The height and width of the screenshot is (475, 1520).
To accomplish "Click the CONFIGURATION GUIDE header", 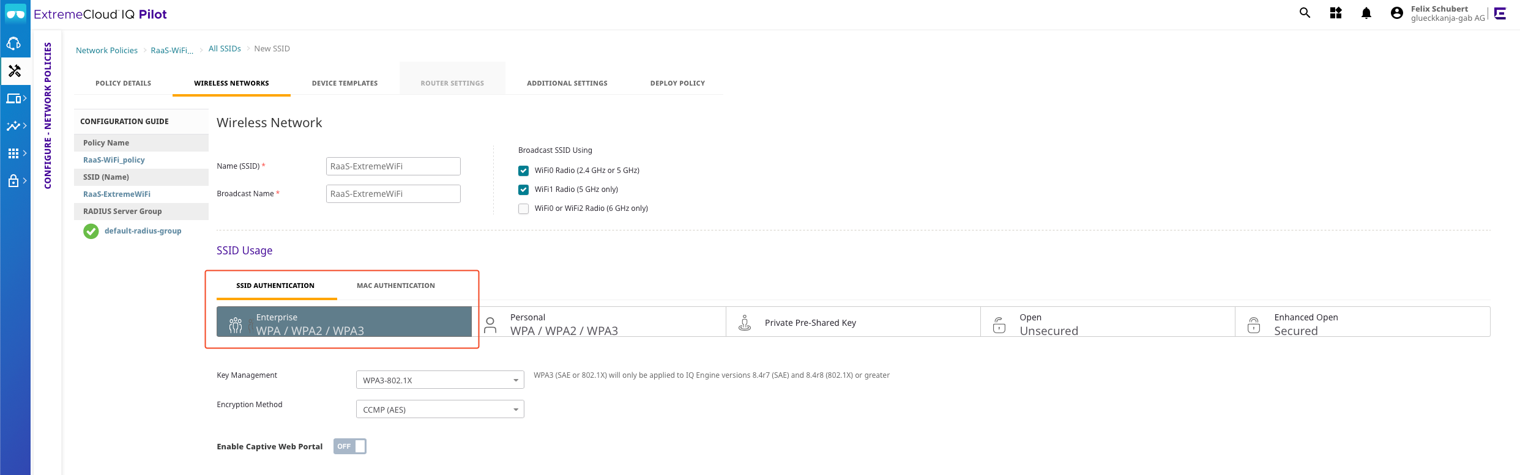I will [124, 121].
